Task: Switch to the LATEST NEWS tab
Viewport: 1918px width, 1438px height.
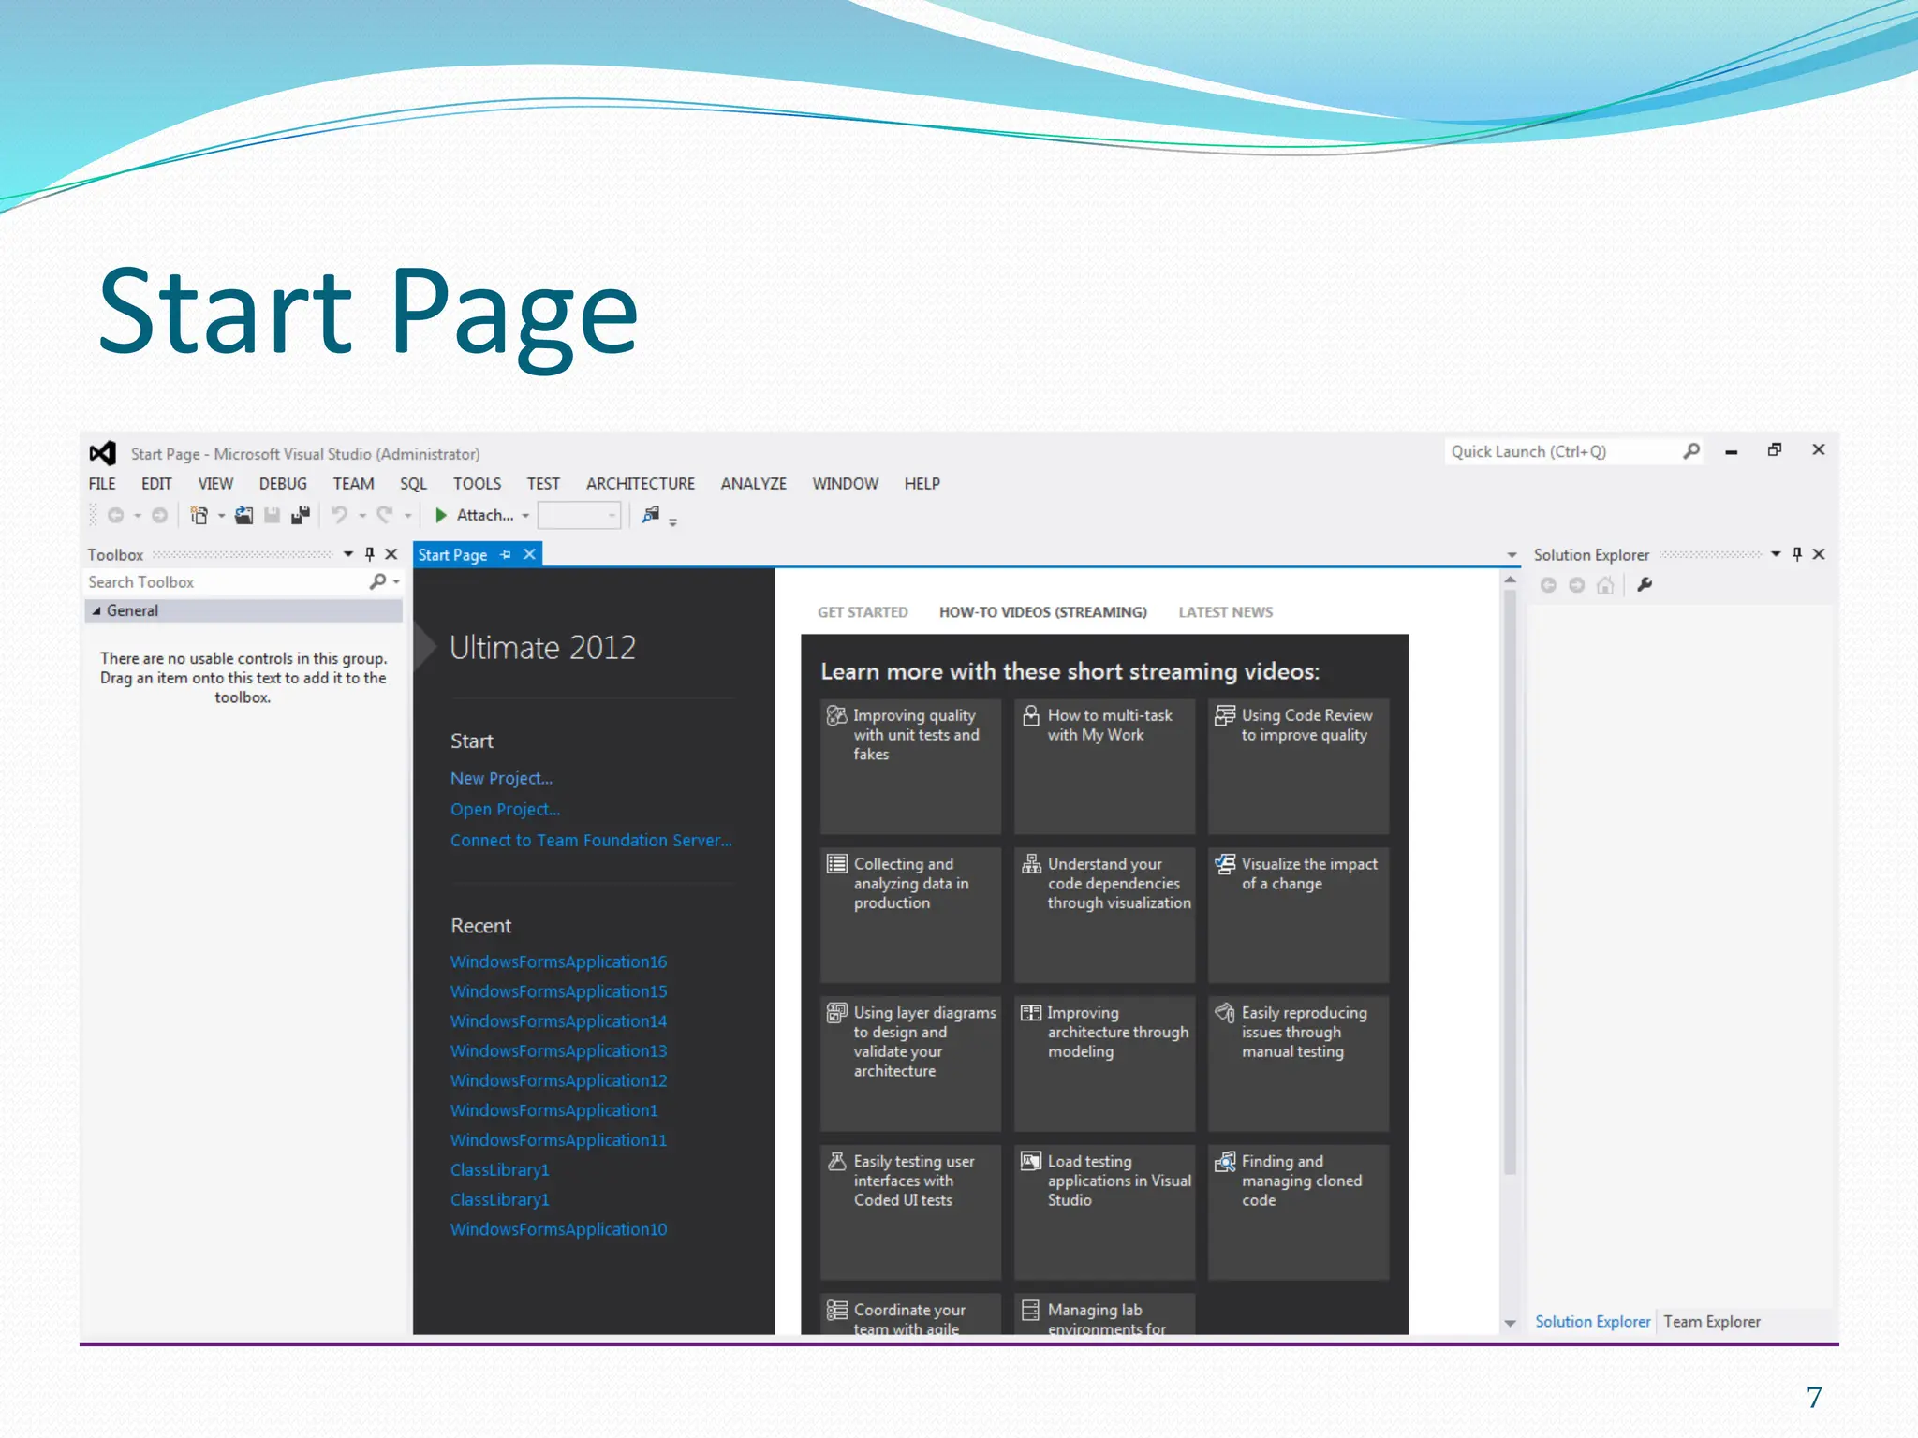Action: coord(1225,612)
